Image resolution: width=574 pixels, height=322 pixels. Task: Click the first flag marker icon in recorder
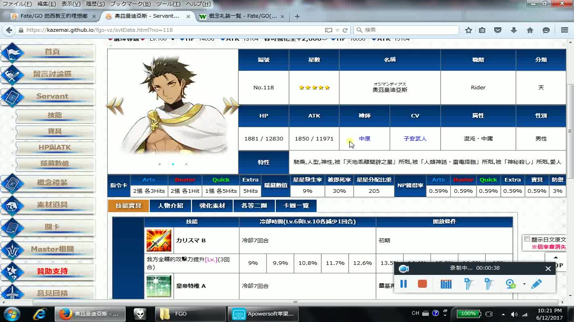(x=468, y=284)
